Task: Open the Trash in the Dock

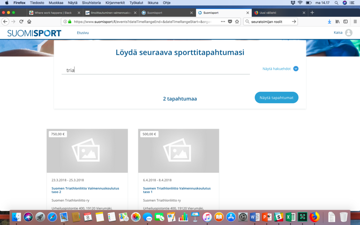Action: pyautogui.click(x=344, y=217)
